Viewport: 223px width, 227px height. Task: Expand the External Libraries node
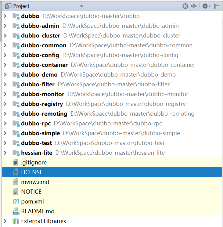[x=5, y=221]
